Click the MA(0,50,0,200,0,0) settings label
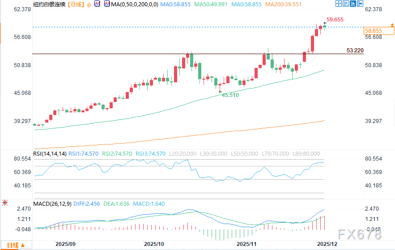 (132, 4)
